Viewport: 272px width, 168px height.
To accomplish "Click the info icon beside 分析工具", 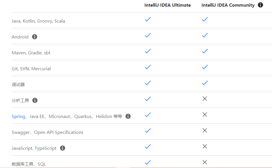I will [x=35, y=100].
